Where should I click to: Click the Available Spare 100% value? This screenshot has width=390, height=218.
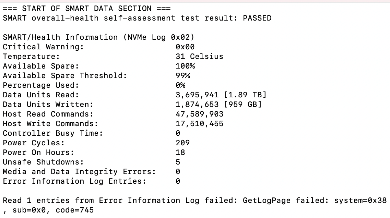(185, 66)
